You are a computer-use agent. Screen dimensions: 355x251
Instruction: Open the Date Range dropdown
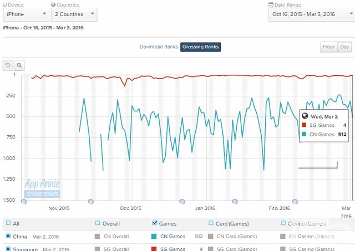tap(311, 14)
